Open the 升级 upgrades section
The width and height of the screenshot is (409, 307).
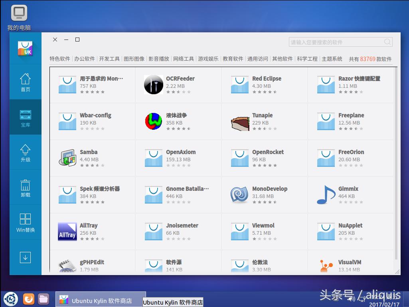(25, 153)
